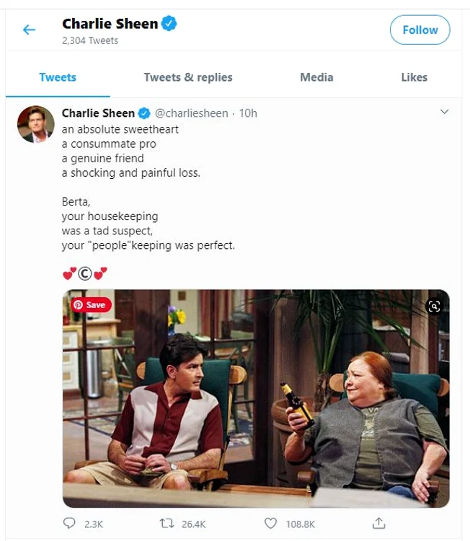Open the Likes tab
470x541 pixels.
(414, 77)
